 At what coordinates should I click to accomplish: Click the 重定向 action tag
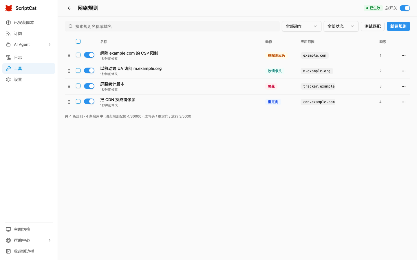click(273, 102)
